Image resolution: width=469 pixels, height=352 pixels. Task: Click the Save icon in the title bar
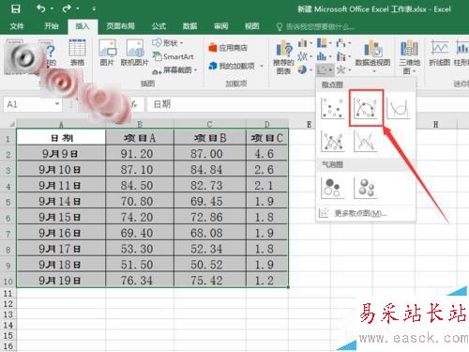click(x=15, y=8)
